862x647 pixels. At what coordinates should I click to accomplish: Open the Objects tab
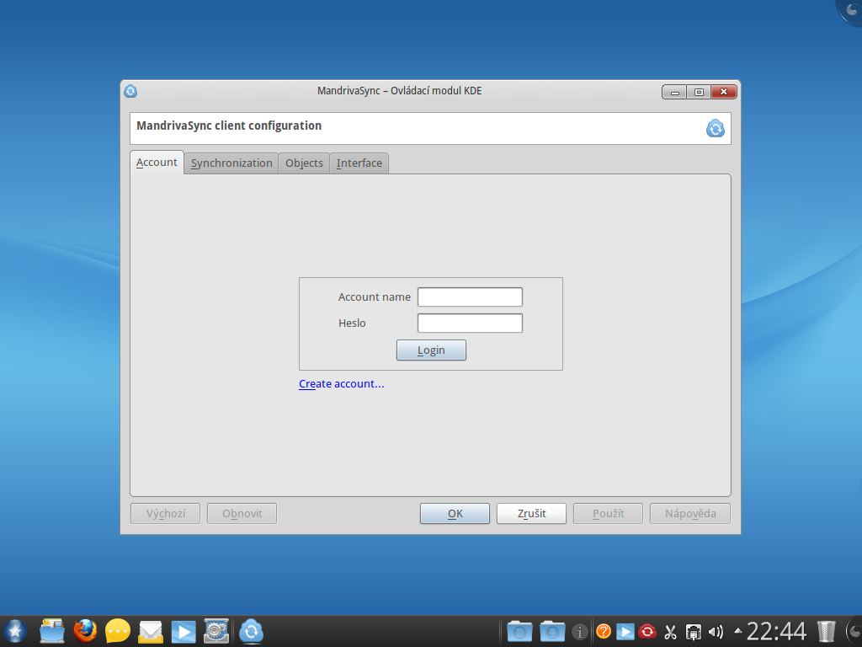pos(304,163)
